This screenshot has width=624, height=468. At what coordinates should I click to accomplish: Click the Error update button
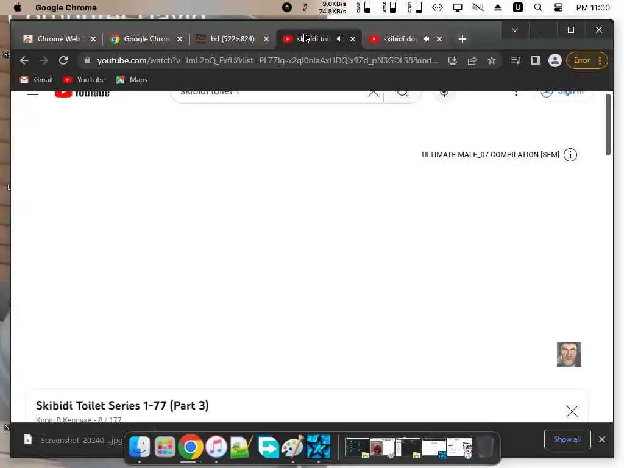587,60
